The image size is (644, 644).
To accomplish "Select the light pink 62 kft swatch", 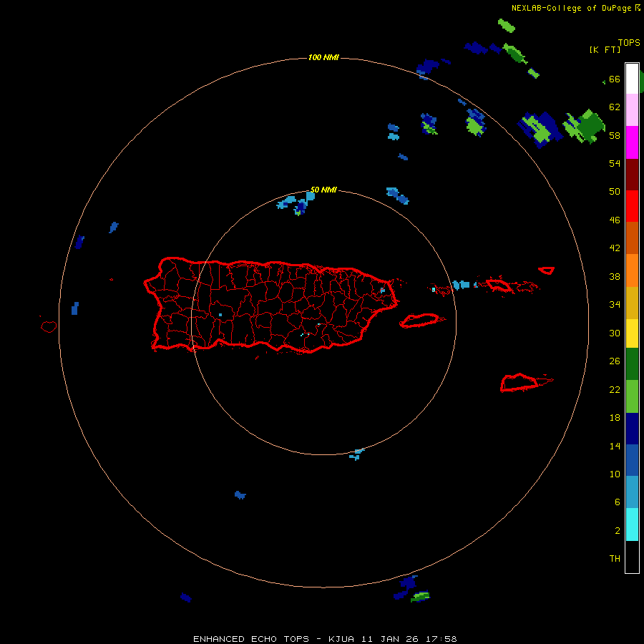I will click(x=632, y=110).
